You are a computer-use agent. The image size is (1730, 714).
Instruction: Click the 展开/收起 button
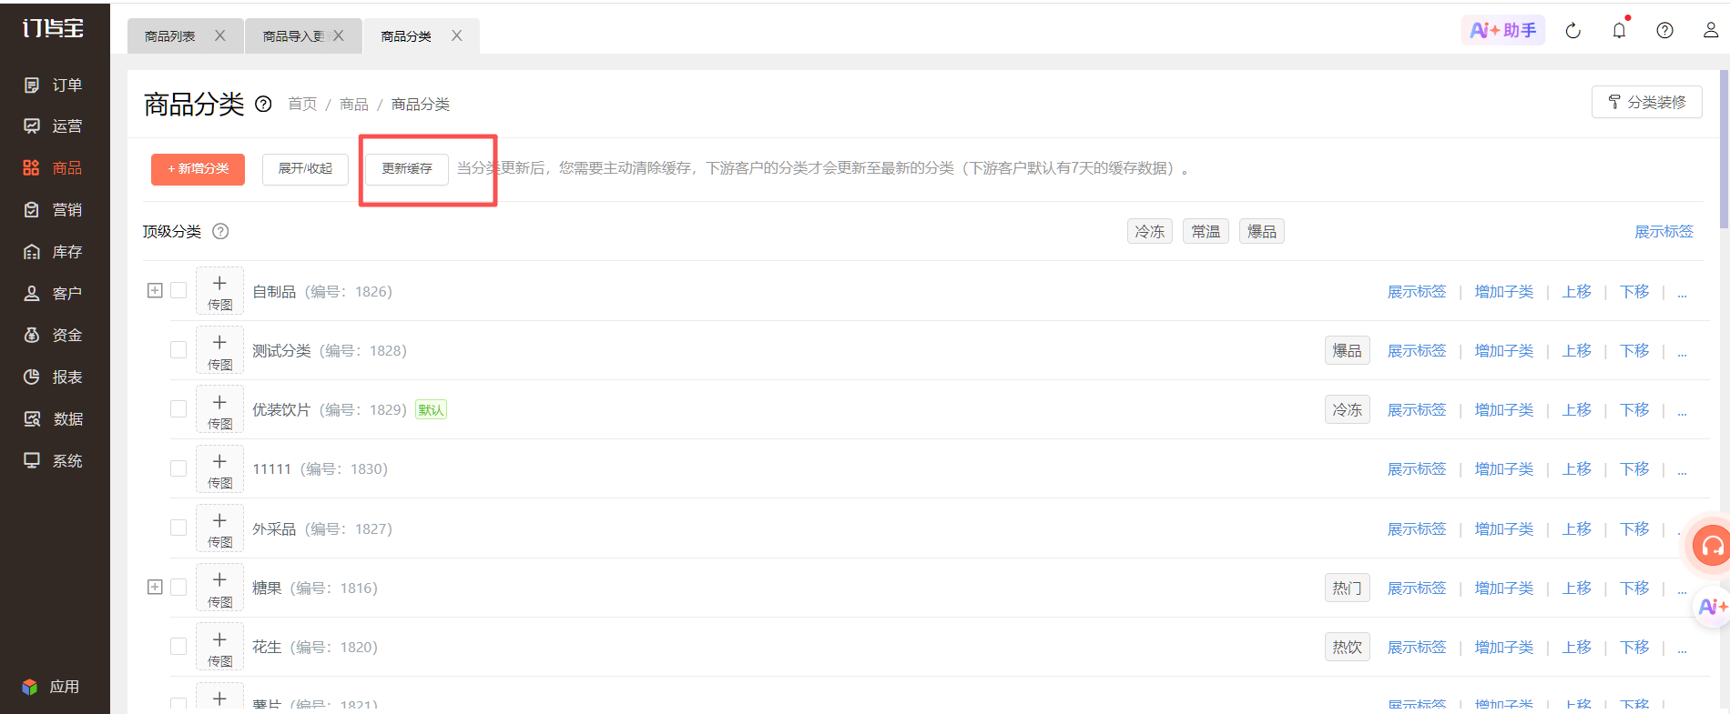tap(305, 169)
